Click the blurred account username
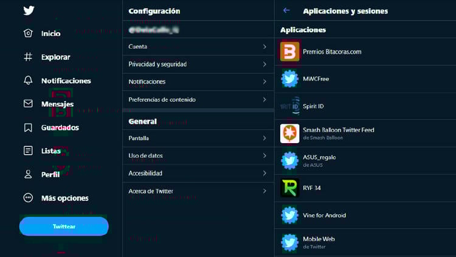The image size is (456, 257). click(154, 30)
